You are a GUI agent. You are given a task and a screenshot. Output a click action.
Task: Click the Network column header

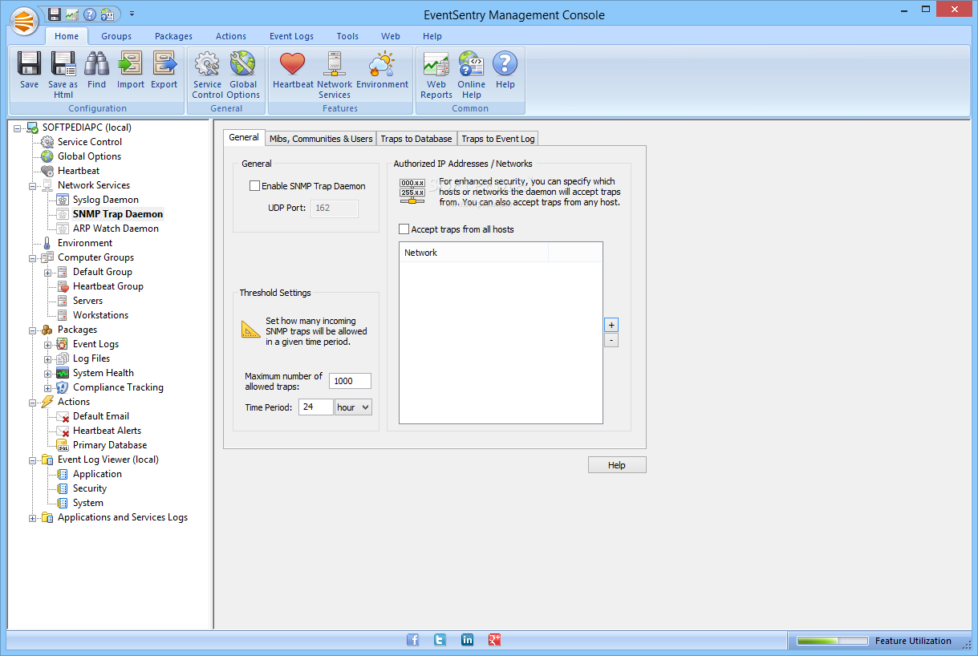click(473, 253)
